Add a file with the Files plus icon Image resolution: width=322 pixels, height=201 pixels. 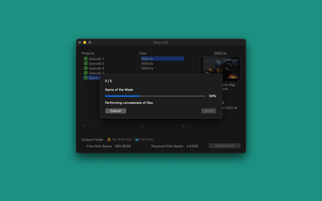coord(184,126)
